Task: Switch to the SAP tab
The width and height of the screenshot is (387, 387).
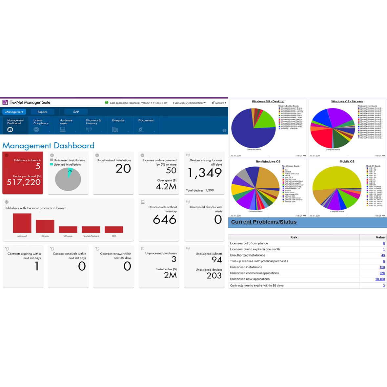Action: pos(76,112)
